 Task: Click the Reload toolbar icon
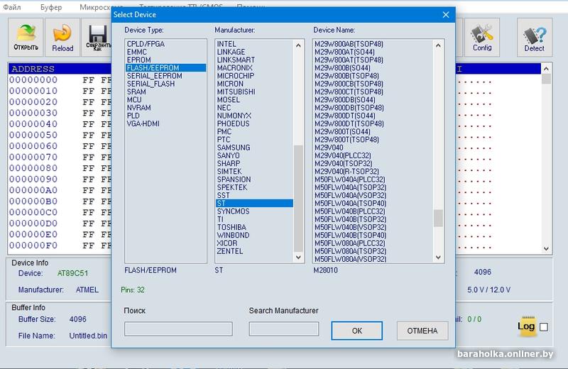(x=62, y=38)
